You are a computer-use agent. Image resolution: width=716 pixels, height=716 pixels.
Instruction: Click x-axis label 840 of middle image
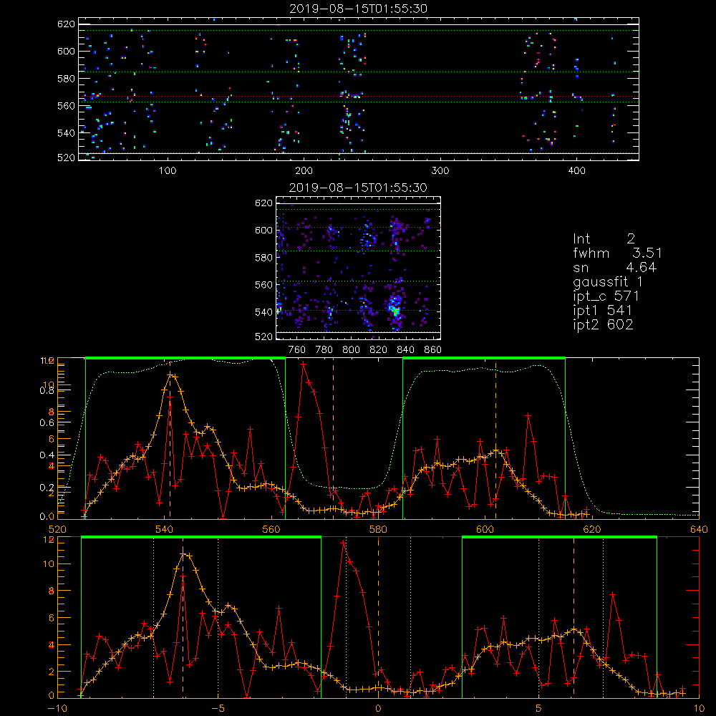405,350
